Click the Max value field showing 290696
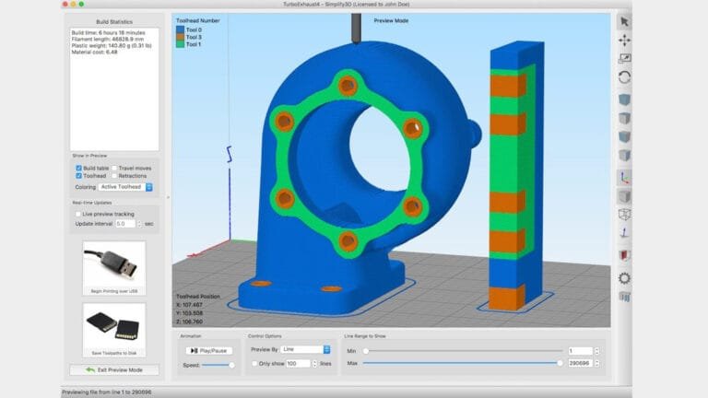This screenshot has height=398, width=708. (x=580, y=363)
